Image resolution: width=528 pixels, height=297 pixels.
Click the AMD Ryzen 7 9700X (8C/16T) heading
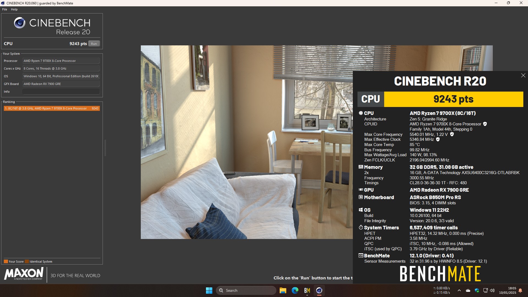point(442,113)
